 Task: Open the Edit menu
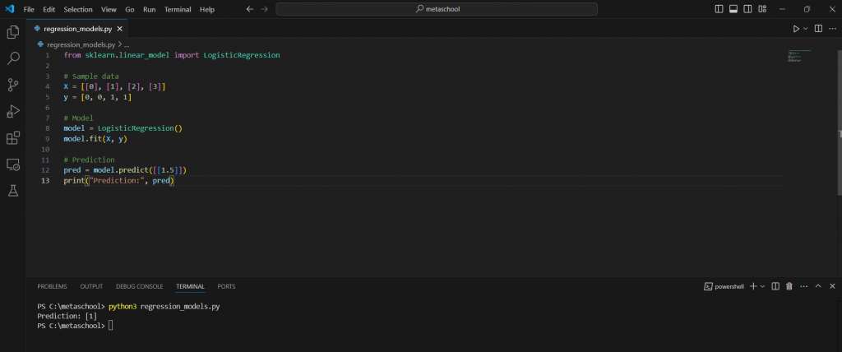[x=49, y=9]
